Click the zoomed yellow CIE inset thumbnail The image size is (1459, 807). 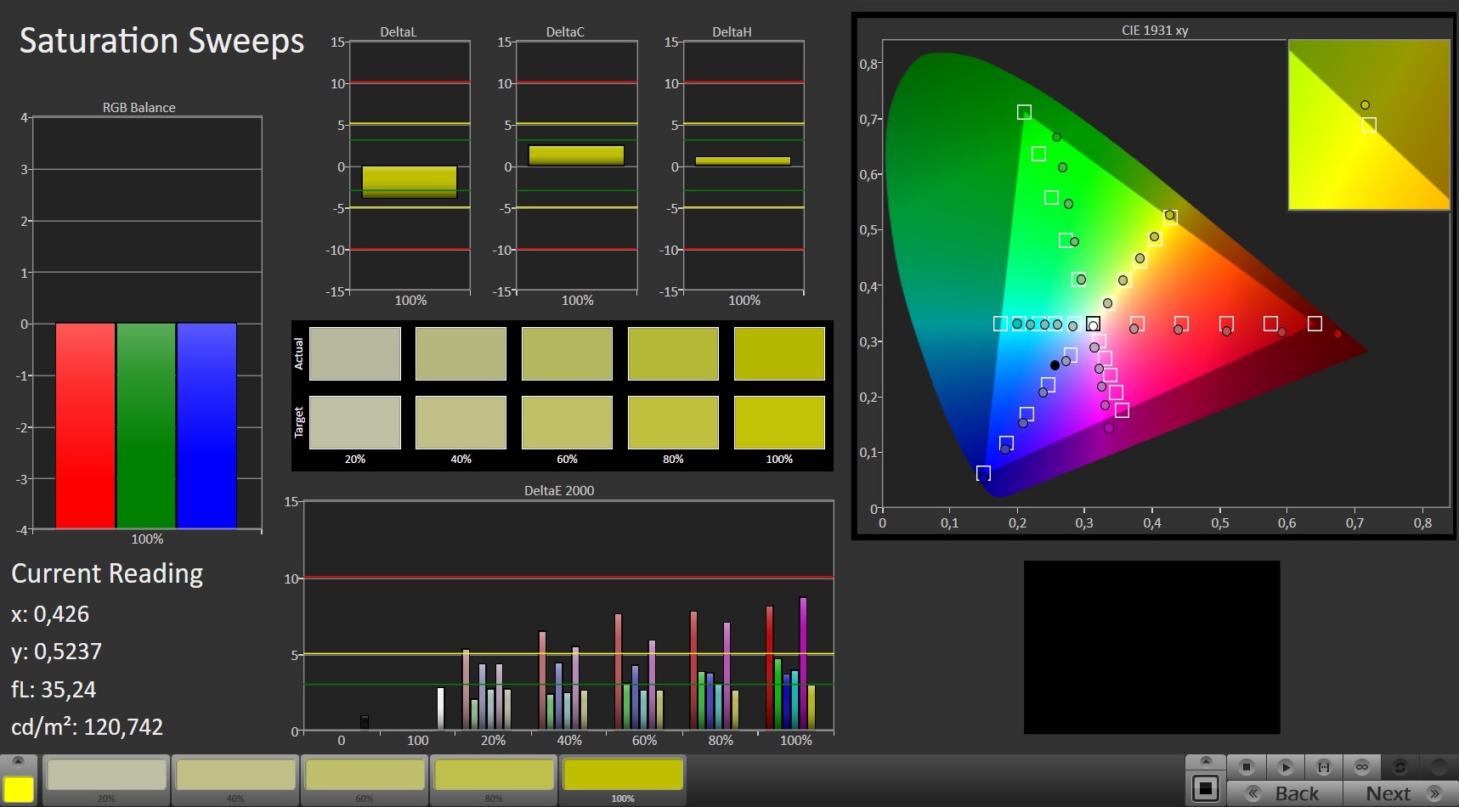tap(1368, 125)
